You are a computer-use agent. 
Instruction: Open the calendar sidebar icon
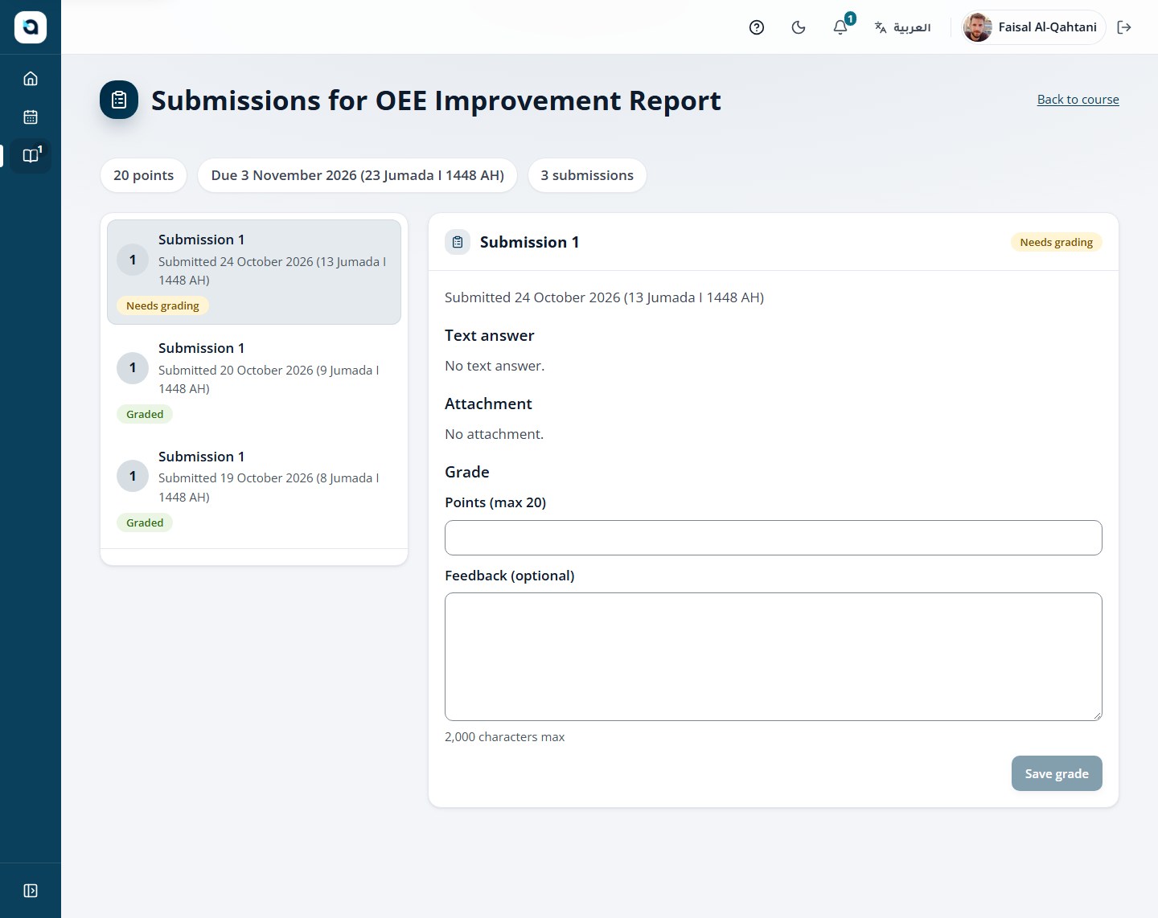(x=31, y=117)
